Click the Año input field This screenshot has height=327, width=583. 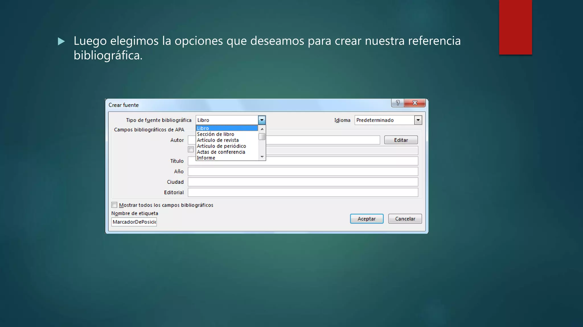click(x=303, y=171)
